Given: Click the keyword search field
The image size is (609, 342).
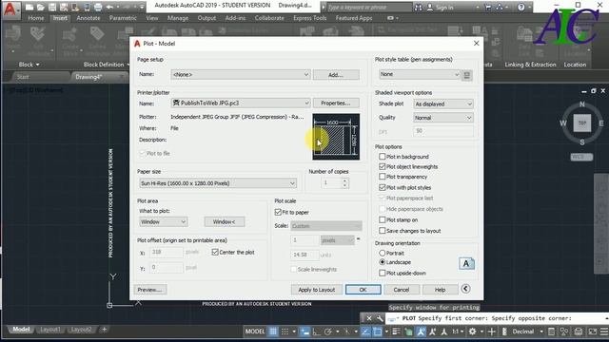Looking at the screenshot, I should tap(369, 8).
